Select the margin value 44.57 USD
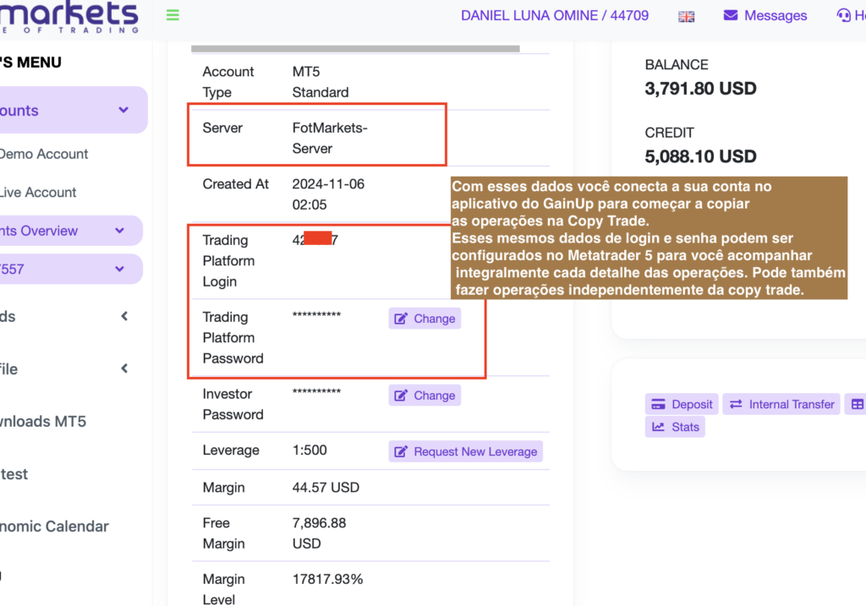The image size is (866, 606). click(326, 488)
